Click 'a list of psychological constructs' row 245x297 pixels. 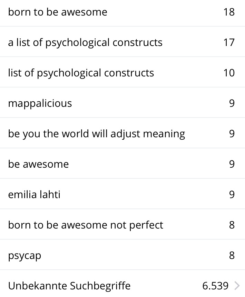[85, 43]
